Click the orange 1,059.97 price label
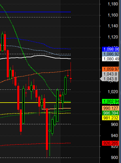The image size is (121, 163). pos(111,69)
